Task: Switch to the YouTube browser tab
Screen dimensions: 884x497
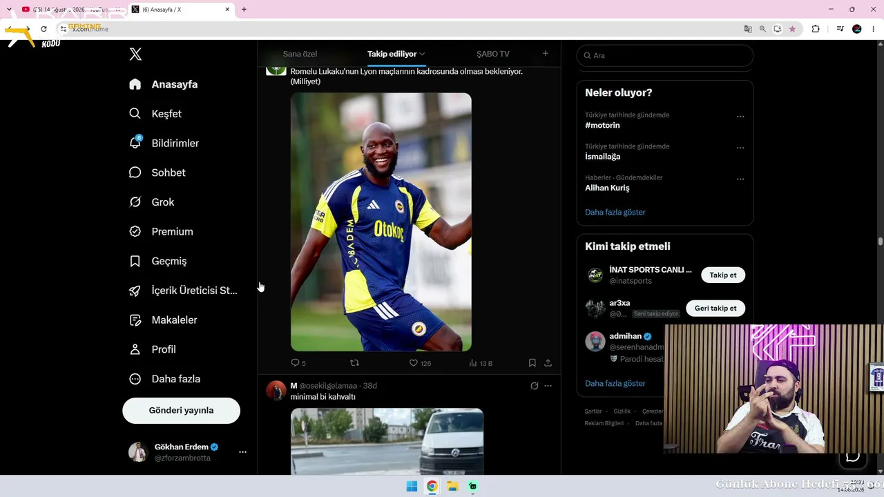Action: (x=70, y=10)
